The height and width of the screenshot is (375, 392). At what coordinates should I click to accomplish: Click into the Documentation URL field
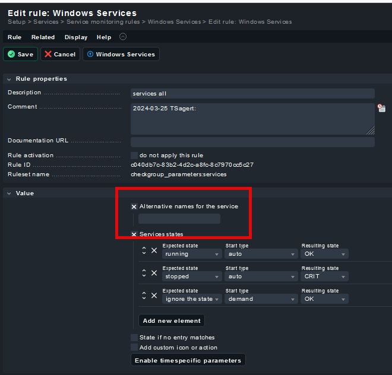coord(252,142)
